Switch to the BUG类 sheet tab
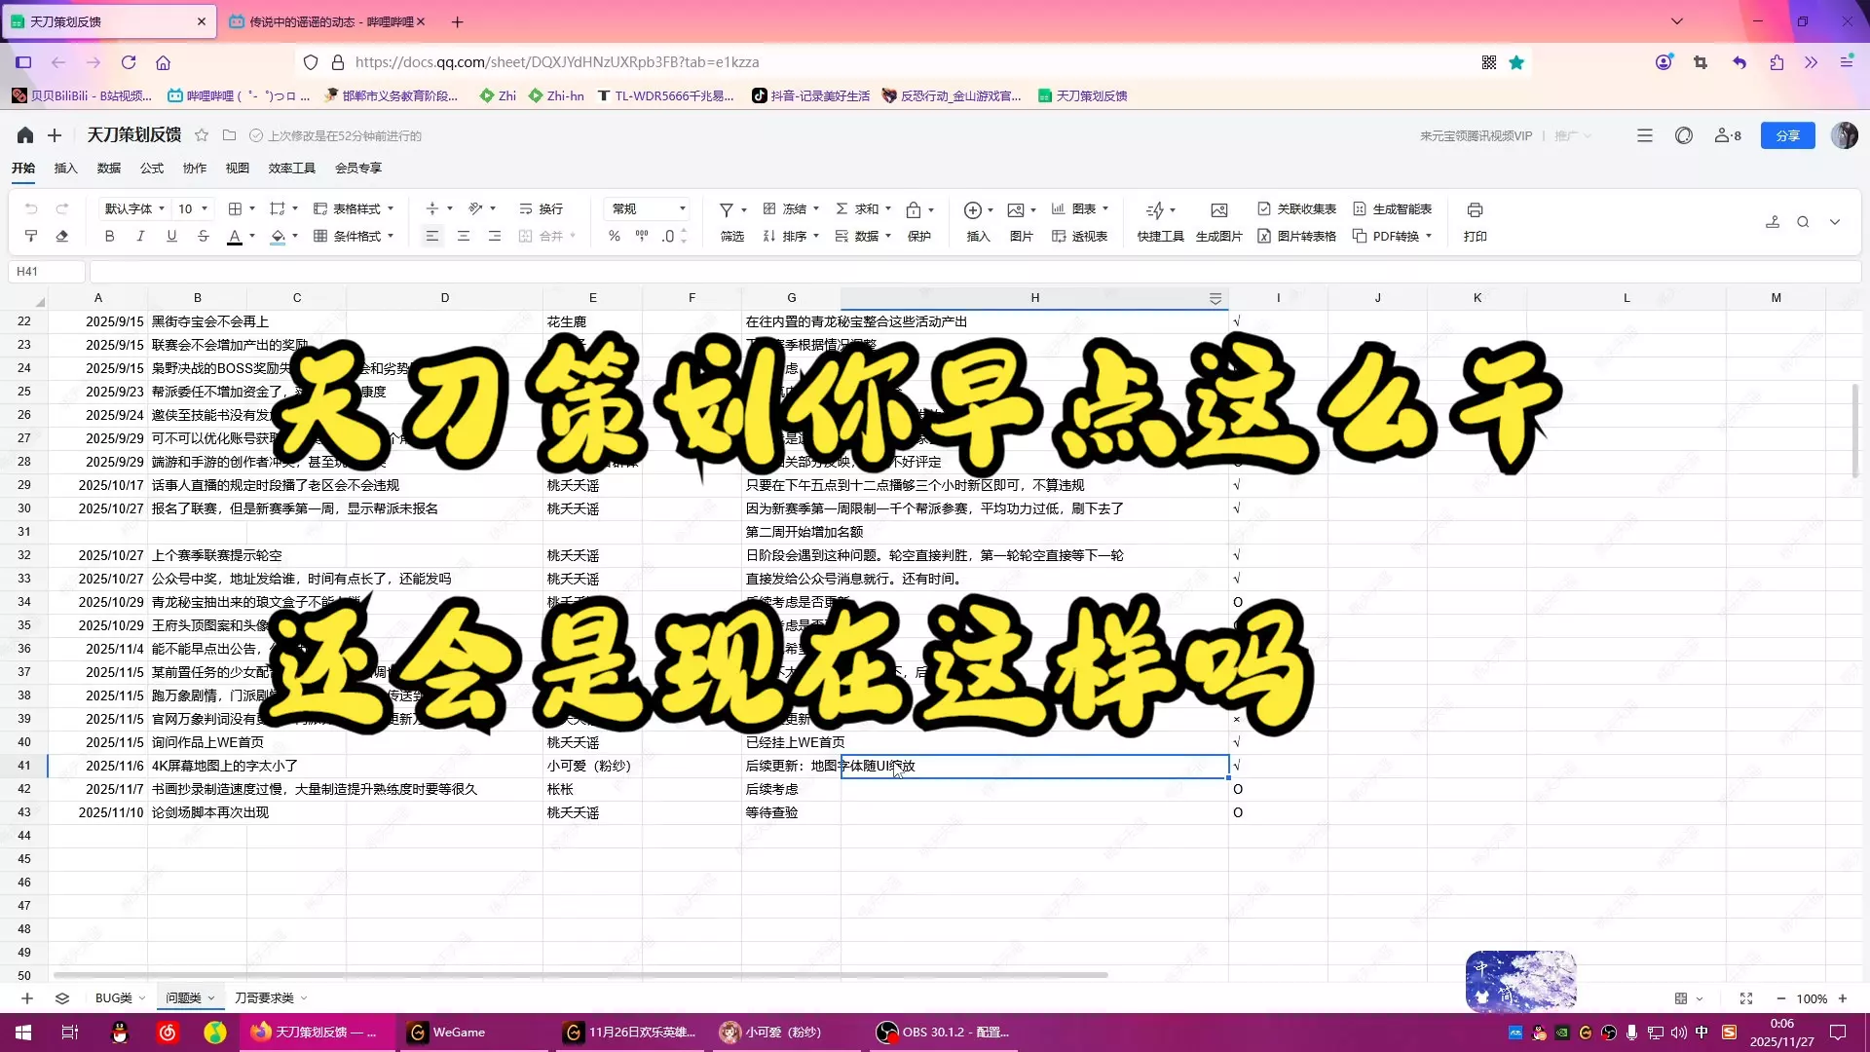The image size is (1870, 1052). 113,997
